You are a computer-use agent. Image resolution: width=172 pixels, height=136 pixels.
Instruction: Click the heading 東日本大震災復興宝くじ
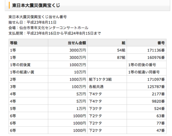tap(36, 5)
